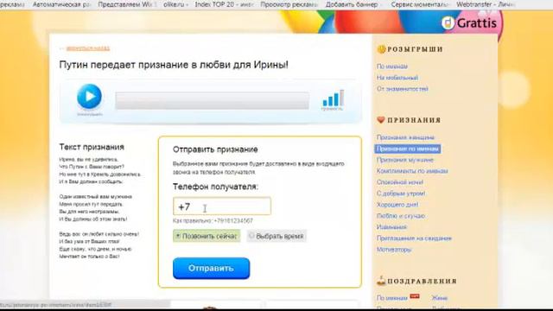This screenshot has width=553, height=311.
Task: Click the recipient phone number field
Action: pos(222,206)
